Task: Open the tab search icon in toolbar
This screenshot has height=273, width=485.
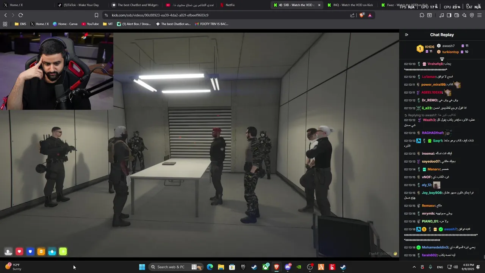Action: point(429,15)
